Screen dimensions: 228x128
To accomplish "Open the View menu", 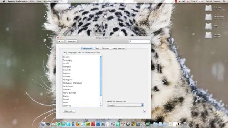I will click(x=39, y=1).
